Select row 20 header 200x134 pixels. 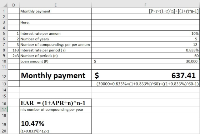tap(4, 131)
